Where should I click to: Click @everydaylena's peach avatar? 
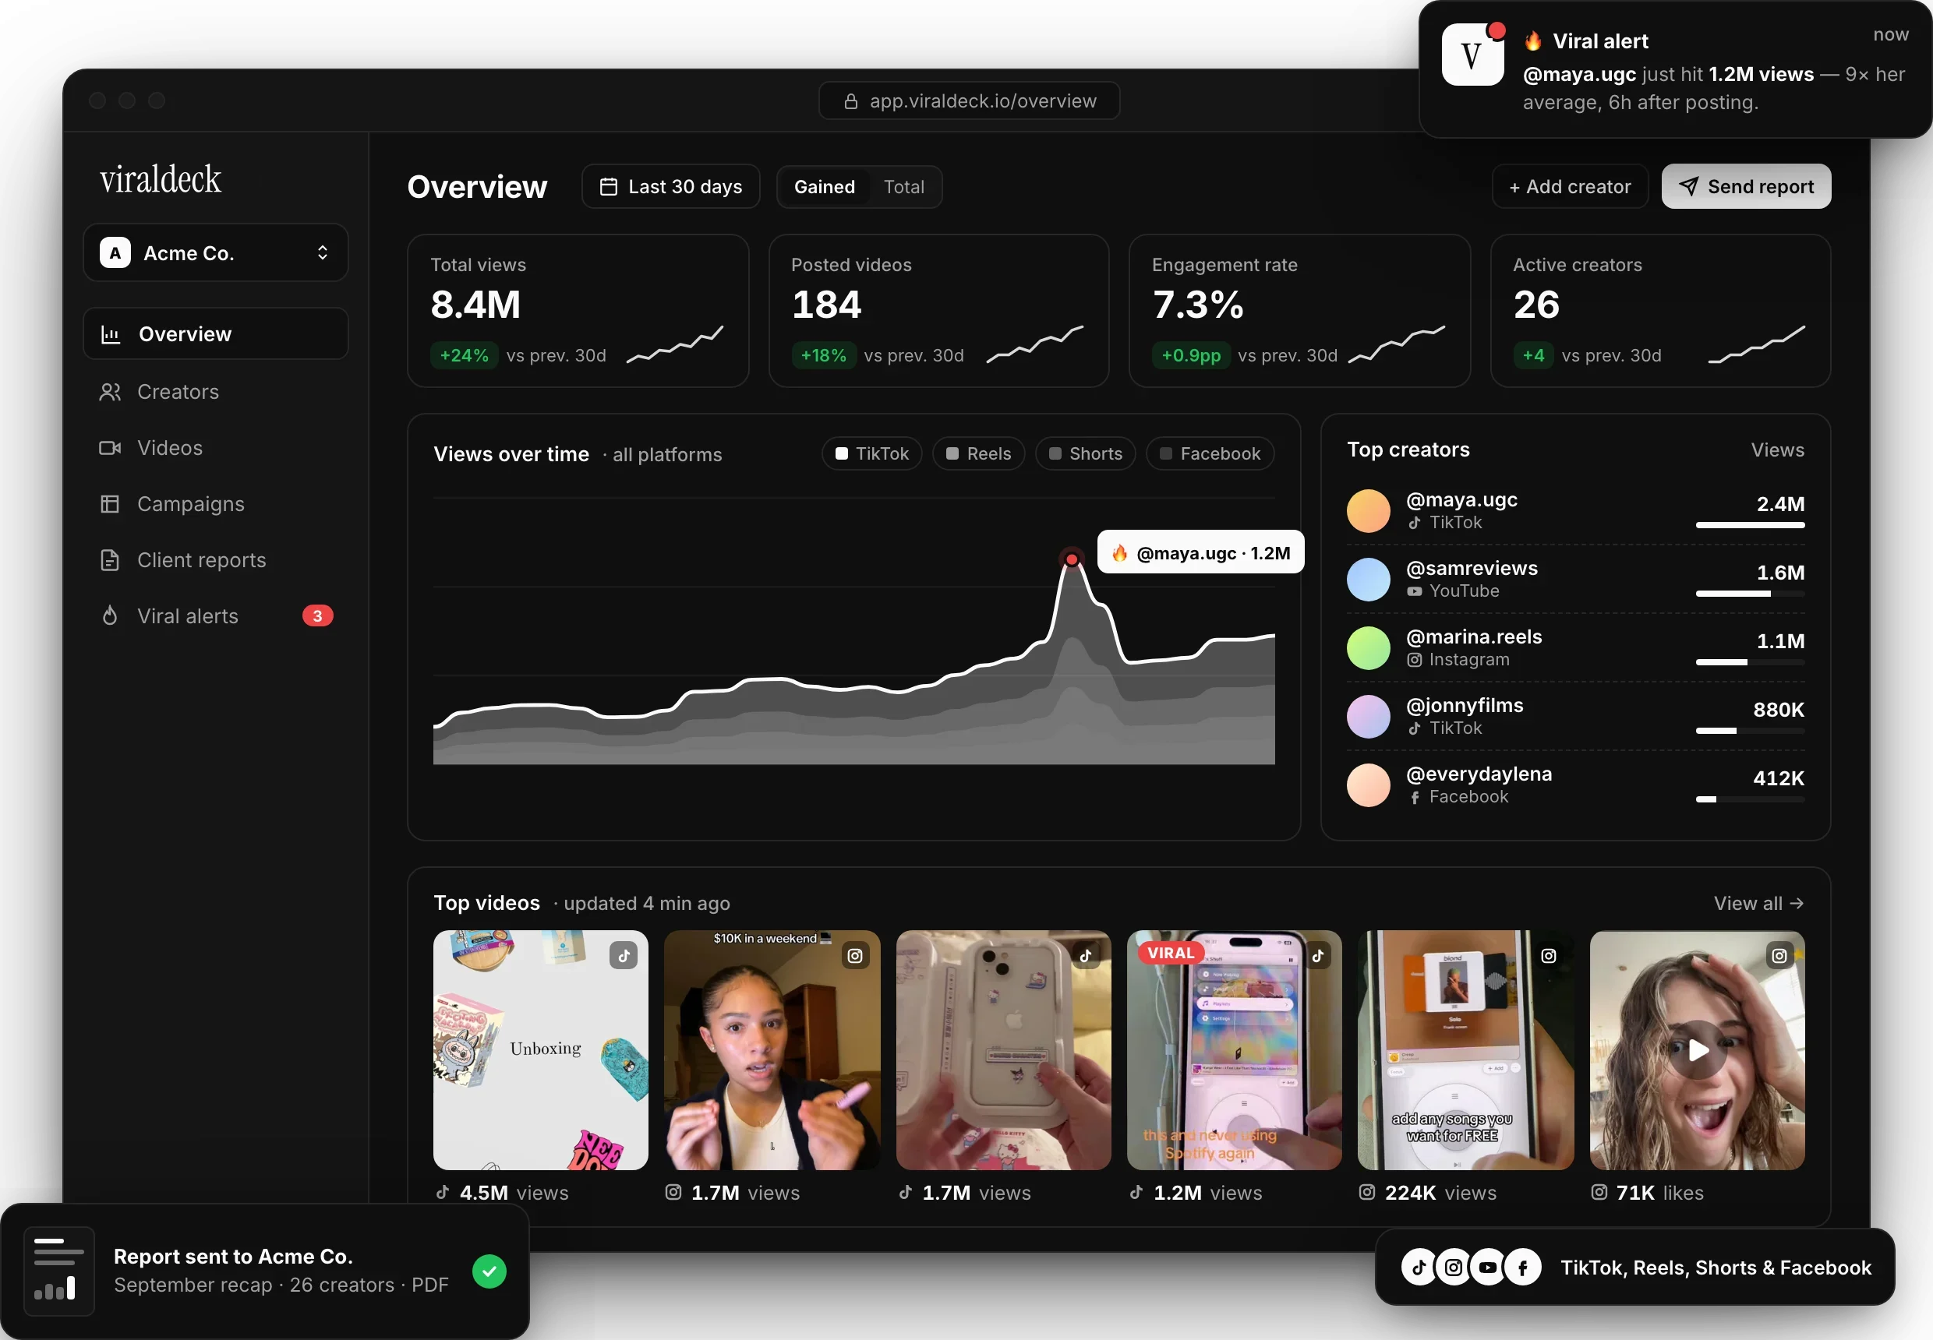coord(1369,785)
